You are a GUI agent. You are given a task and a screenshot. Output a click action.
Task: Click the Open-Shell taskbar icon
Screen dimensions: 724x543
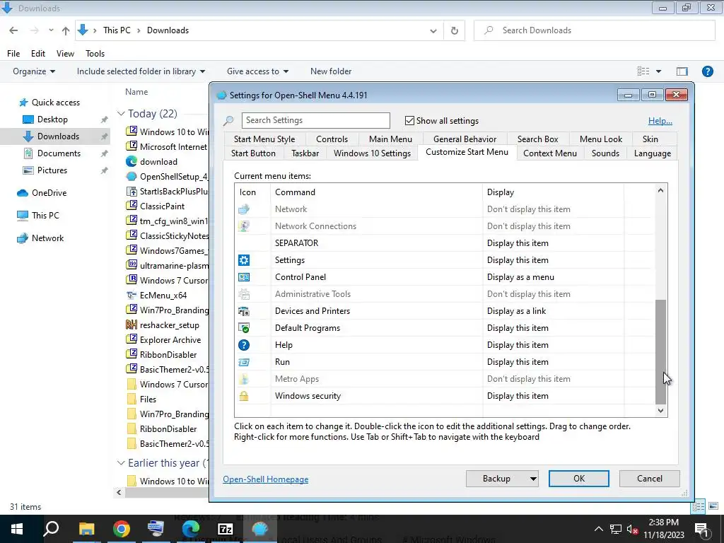[x=260, y=529]
